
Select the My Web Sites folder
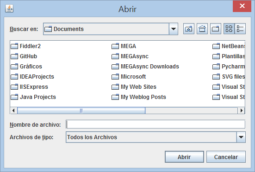(134, 87)
